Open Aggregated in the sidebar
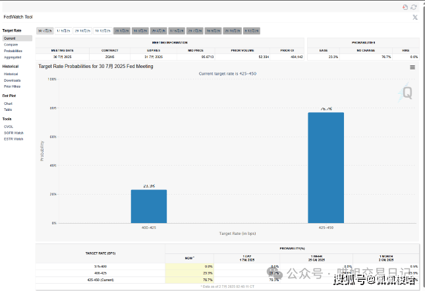This screenshot has width=425, height=291. coord(13,57)
